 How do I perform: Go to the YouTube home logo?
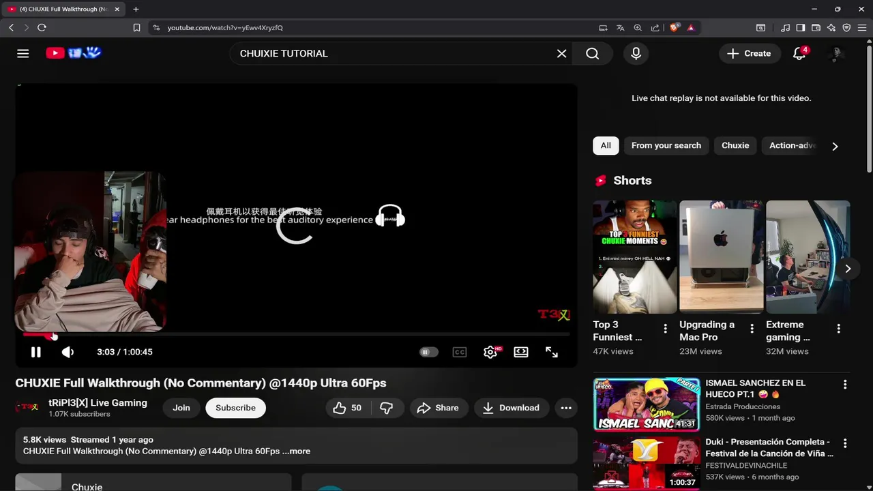point(74,53)
